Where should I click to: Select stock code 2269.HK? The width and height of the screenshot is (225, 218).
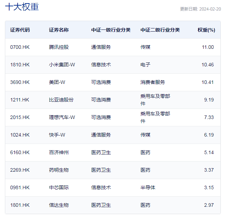[x=20, y=170]
